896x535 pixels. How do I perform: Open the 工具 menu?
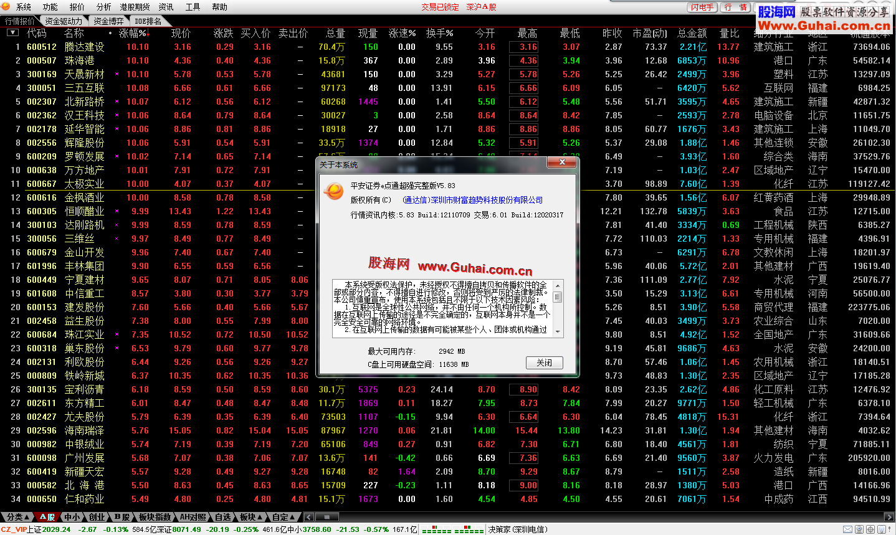(193, 7)
